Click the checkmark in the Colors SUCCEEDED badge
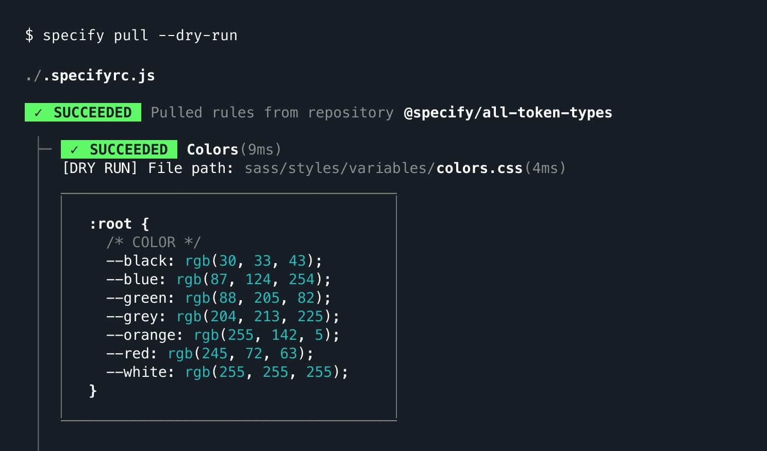The height and width of the screenshot is (451, 767). 74,150
